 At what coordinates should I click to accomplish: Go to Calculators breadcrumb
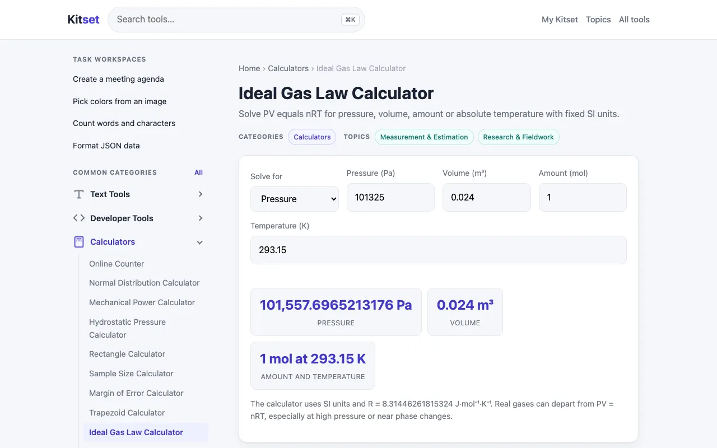click(288, 68)
